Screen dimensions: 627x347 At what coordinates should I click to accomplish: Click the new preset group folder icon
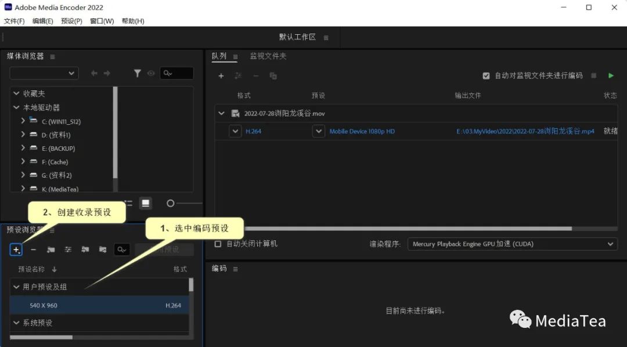click(x=51, y=250)
